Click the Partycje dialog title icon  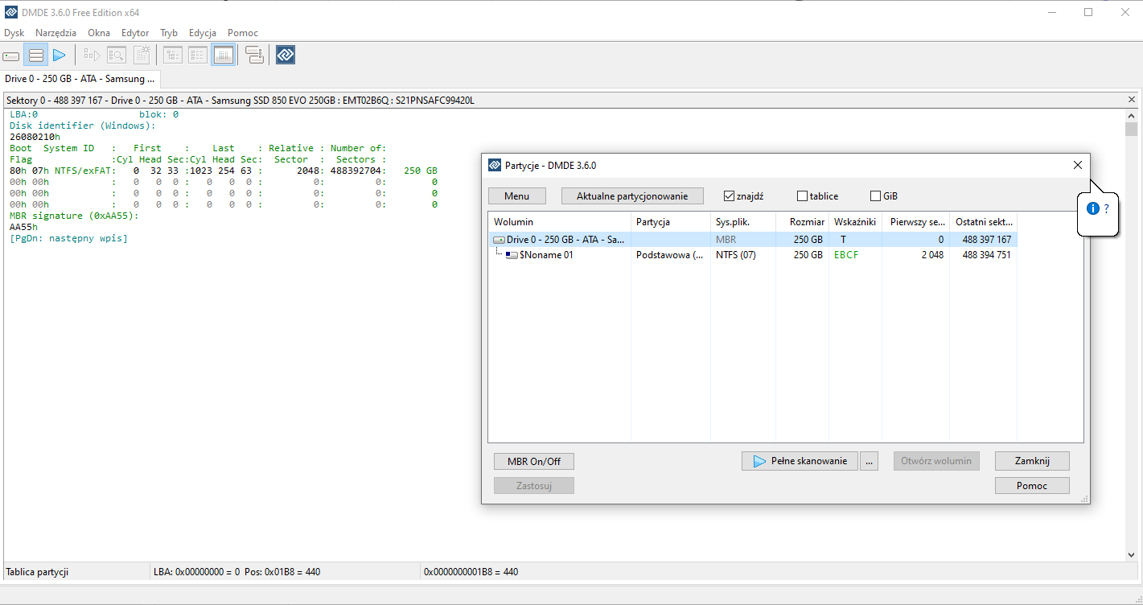[495, 165]
